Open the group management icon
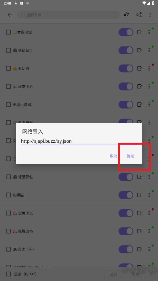158x281 pixels. point(139,15)
